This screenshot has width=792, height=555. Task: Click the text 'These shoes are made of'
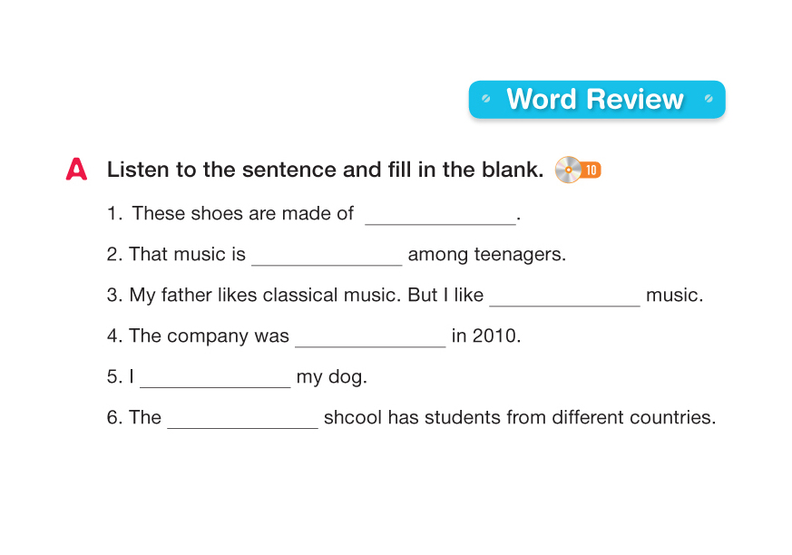click(242, 214)
